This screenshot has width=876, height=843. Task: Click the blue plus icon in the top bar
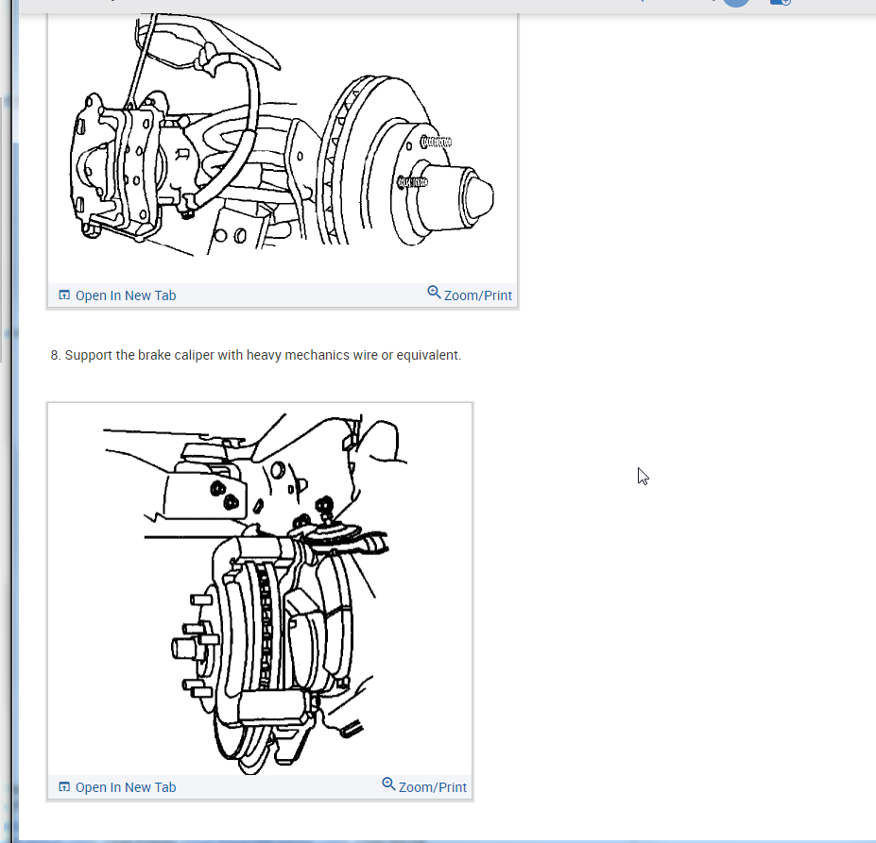point(781,2)
